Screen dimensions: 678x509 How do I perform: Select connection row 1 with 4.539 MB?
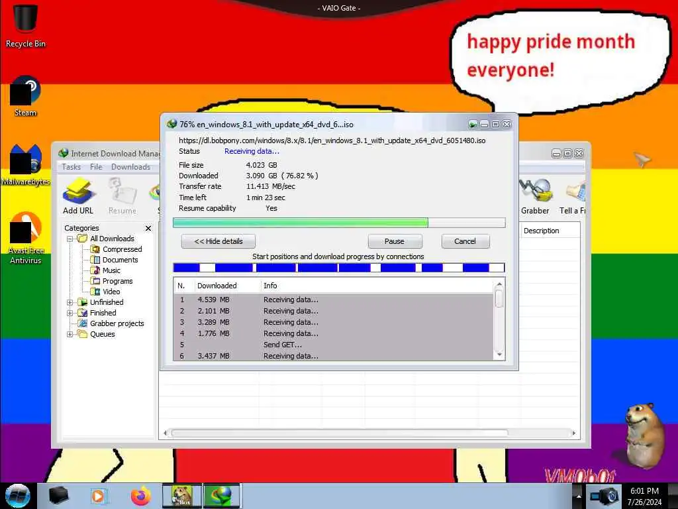pos(334,300)
